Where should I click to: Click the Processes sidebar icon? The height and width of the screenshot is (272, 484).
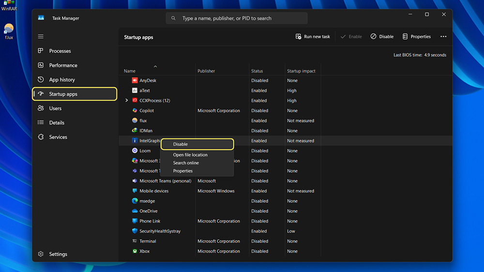[41, 51]
